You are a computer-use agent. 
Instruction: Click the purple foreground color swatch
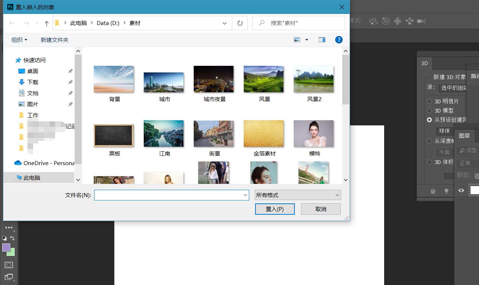tap(6, 247)
